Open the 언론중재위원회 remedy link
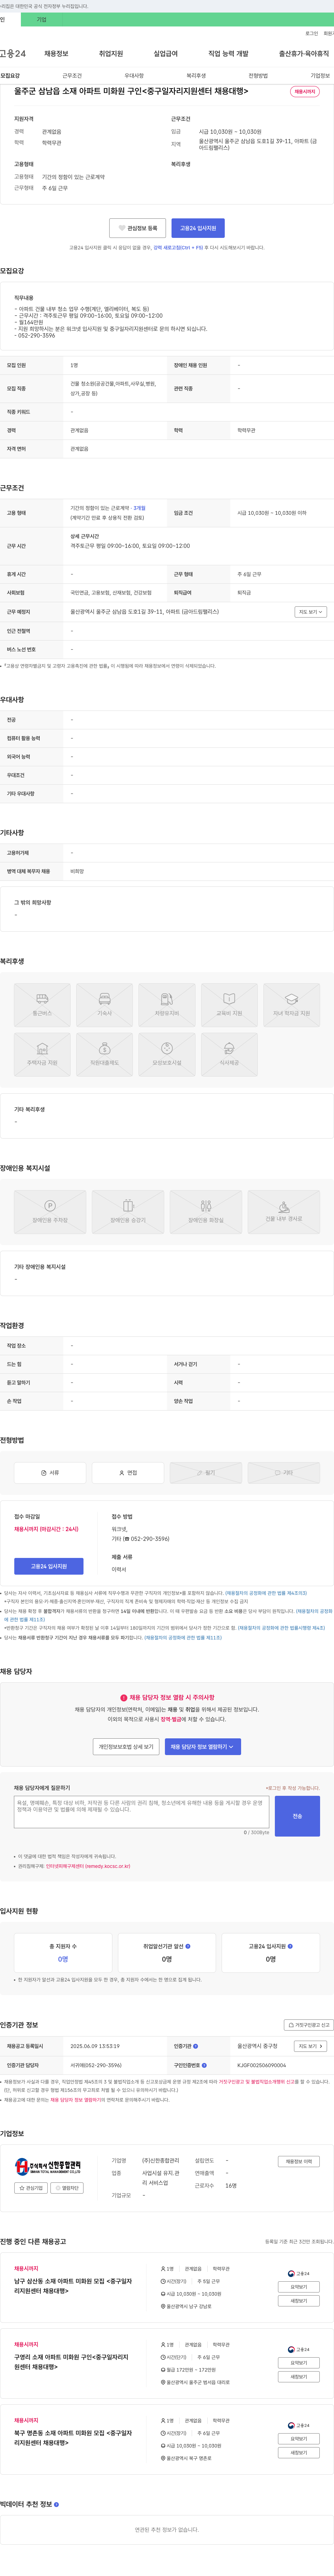The height and width of the screenshot is (2576, 334). [88, 1866]
